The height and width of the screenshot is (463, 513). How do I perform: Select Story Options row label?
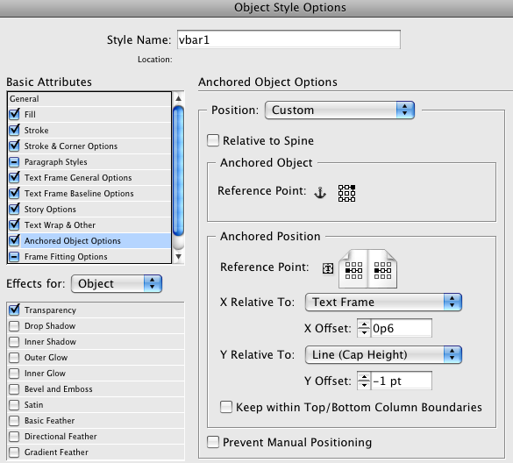[50, 209]
